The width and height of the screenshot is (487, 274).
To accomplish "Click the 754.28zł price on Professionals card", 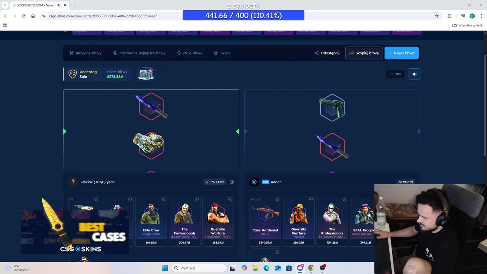I will click(x=332, y=242).
